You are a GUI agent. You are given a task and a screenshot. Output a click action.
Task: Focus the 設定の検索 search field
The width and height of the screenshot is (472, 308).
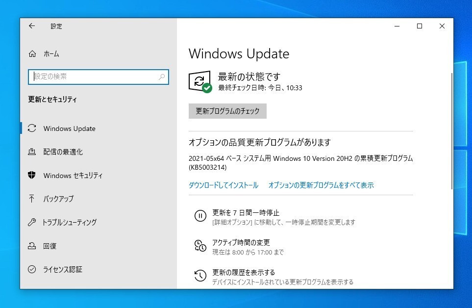click(x=99, y=77)
